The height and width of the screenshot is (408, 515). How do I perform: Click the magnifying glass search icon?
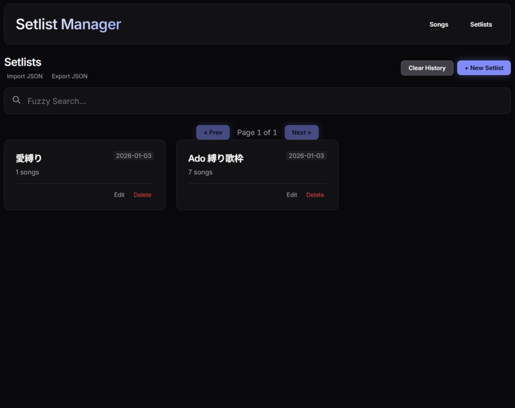coord(17,99)
